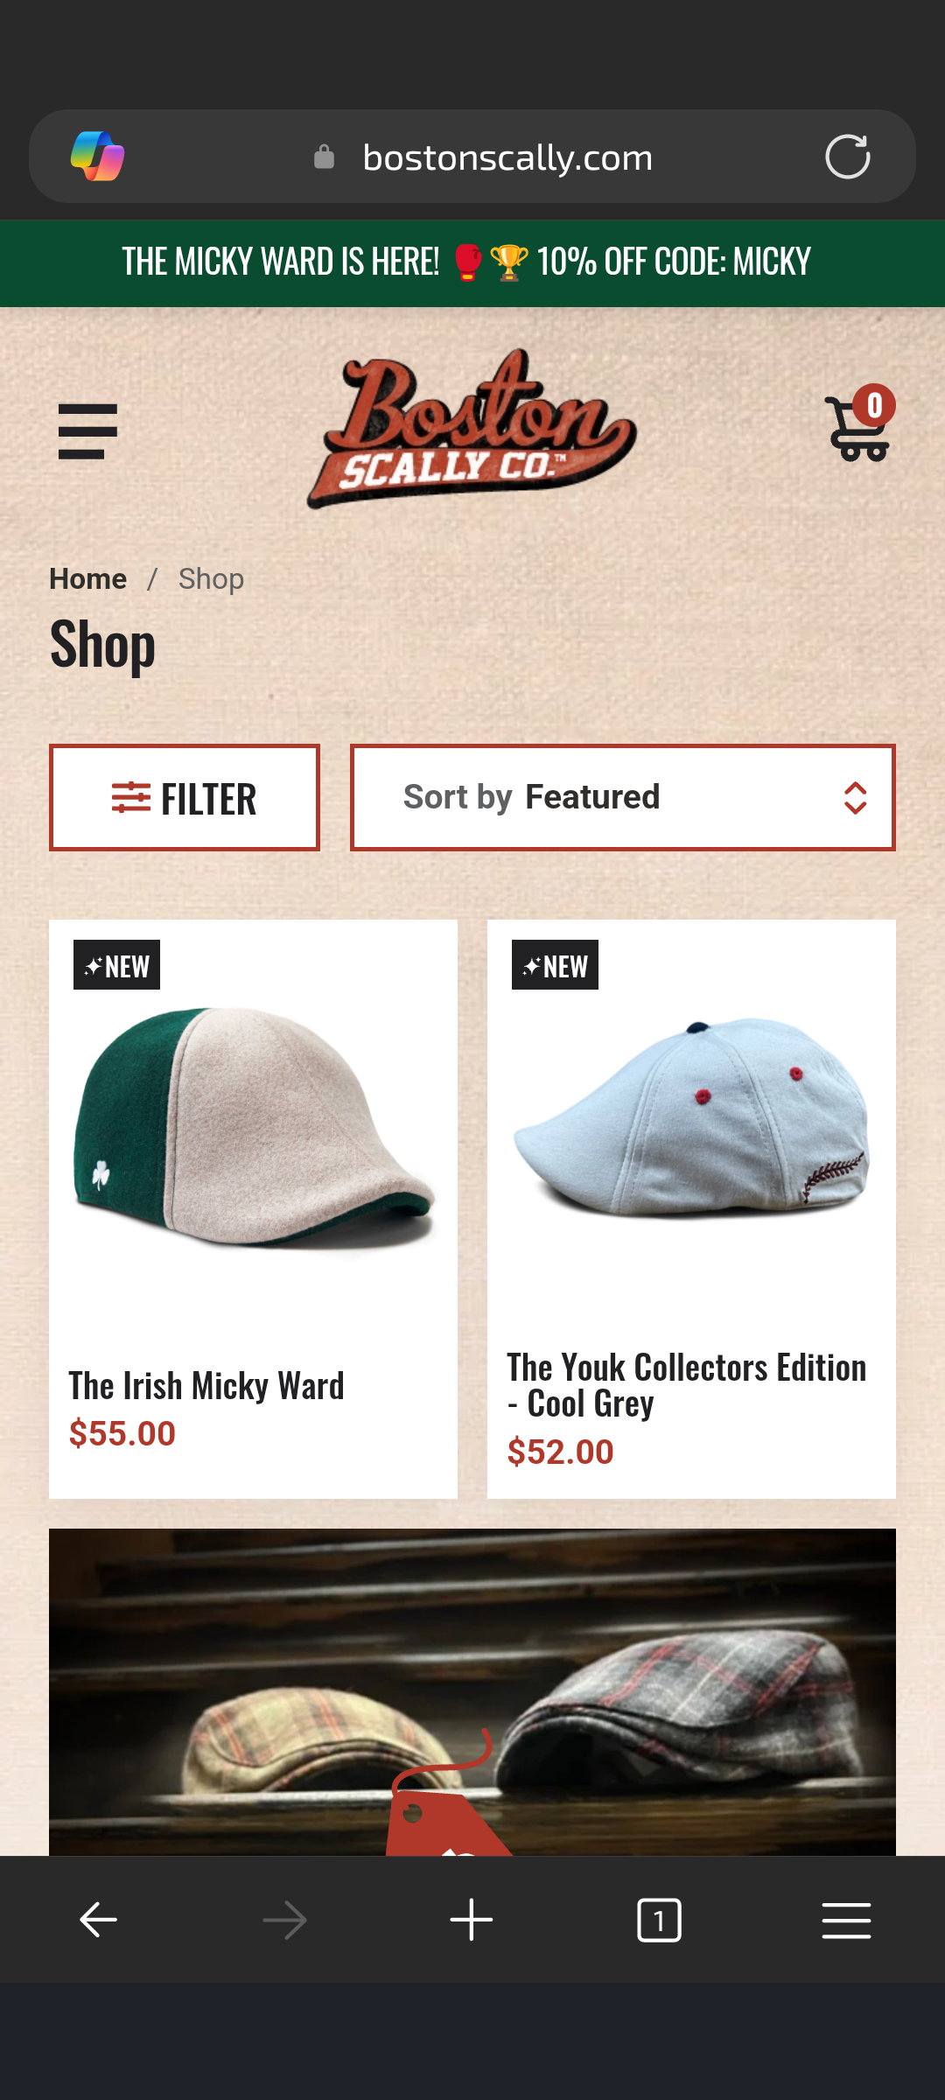945x2100 pixels.
Task: Show open tabs switcher
Action: [659, 1920]
